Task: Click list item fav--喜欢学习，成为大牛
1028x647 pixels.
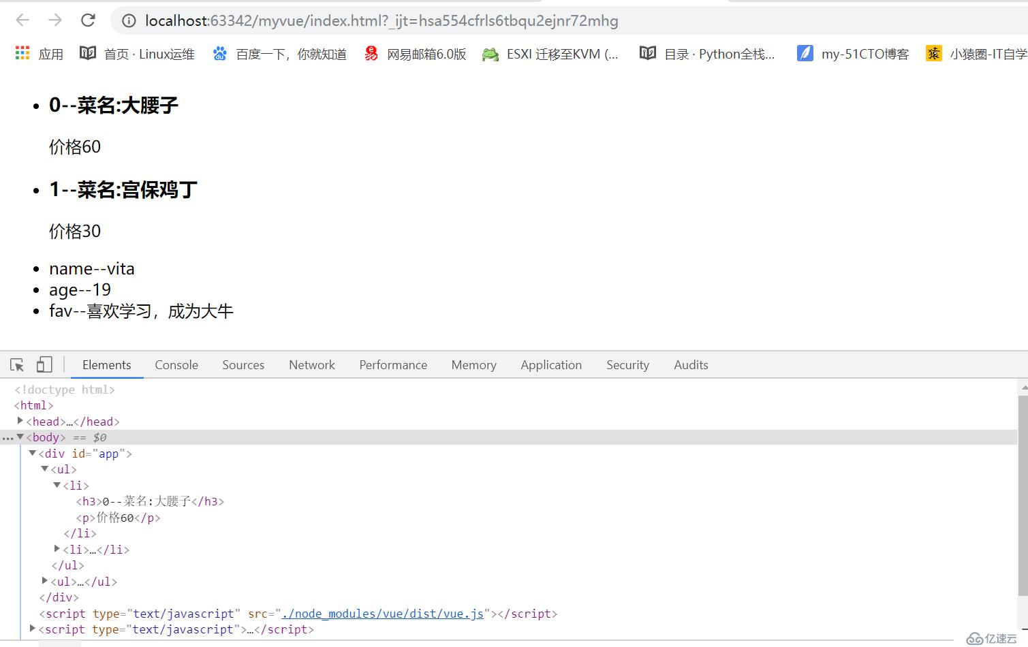Action: tap(141, 311)
